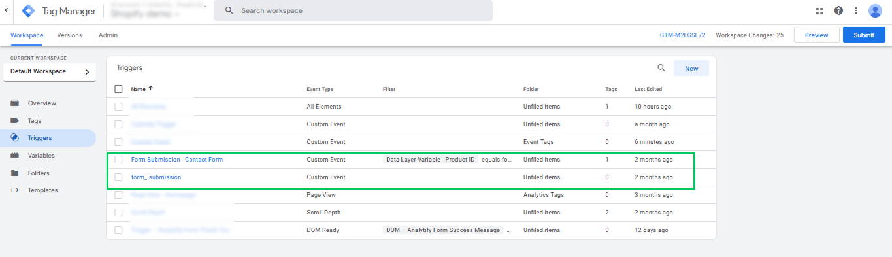Open the three-dot more options menu

[x=856, y=10]
